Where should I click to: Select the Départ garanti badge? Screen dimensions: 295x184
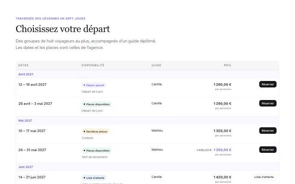tap(94, 85)
